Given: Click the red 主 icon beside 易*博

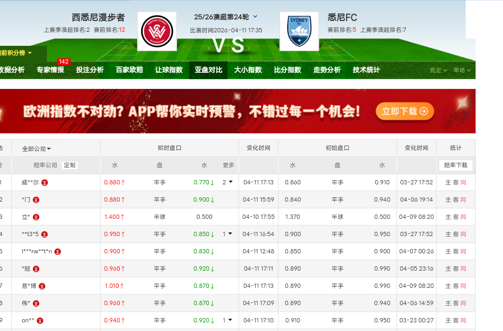Looking at the screenshot, I should [x=42, y=286].
